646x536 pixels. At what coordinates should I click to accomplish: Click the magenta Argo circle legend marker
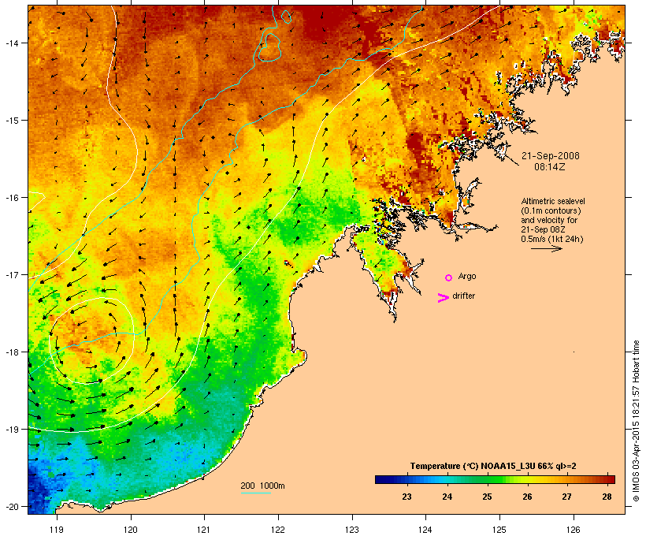[449, 277]
